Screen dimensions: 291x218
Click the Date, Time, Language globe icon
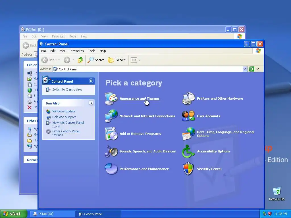tap(189, 134)
